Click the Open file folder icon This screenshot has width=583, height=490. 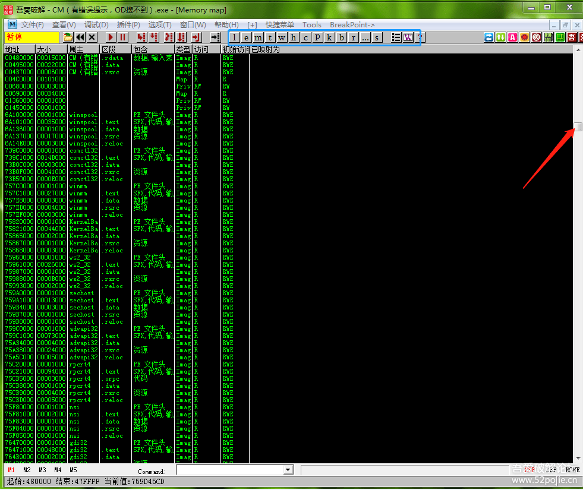68,37
